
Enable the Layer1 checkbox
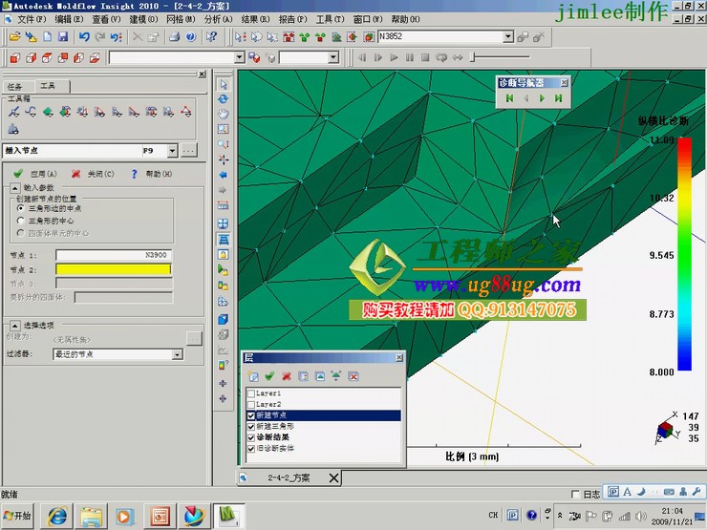click(x=251, y=392)
